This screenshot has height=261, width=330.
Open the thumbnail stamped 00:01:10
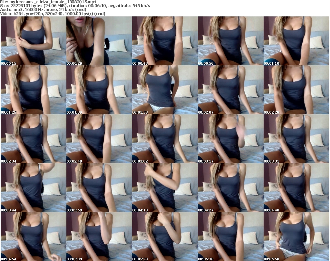click(296, 41)
